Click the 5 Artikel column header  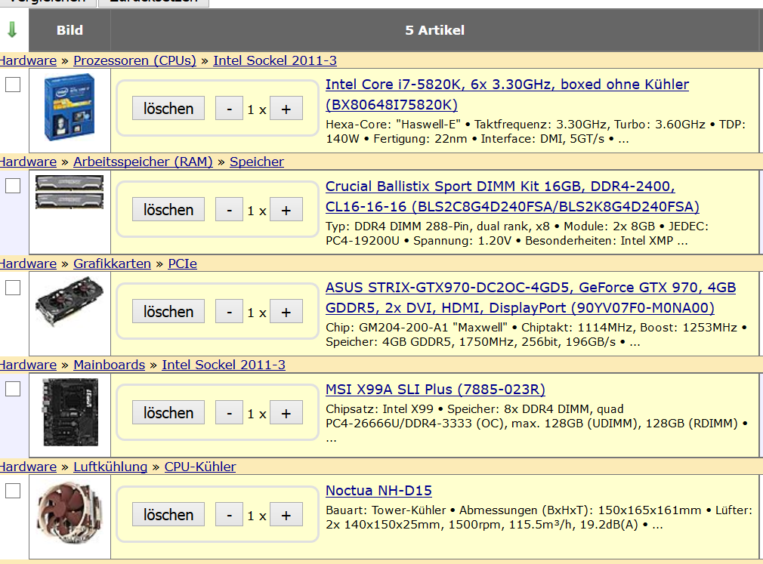point(434,30)
